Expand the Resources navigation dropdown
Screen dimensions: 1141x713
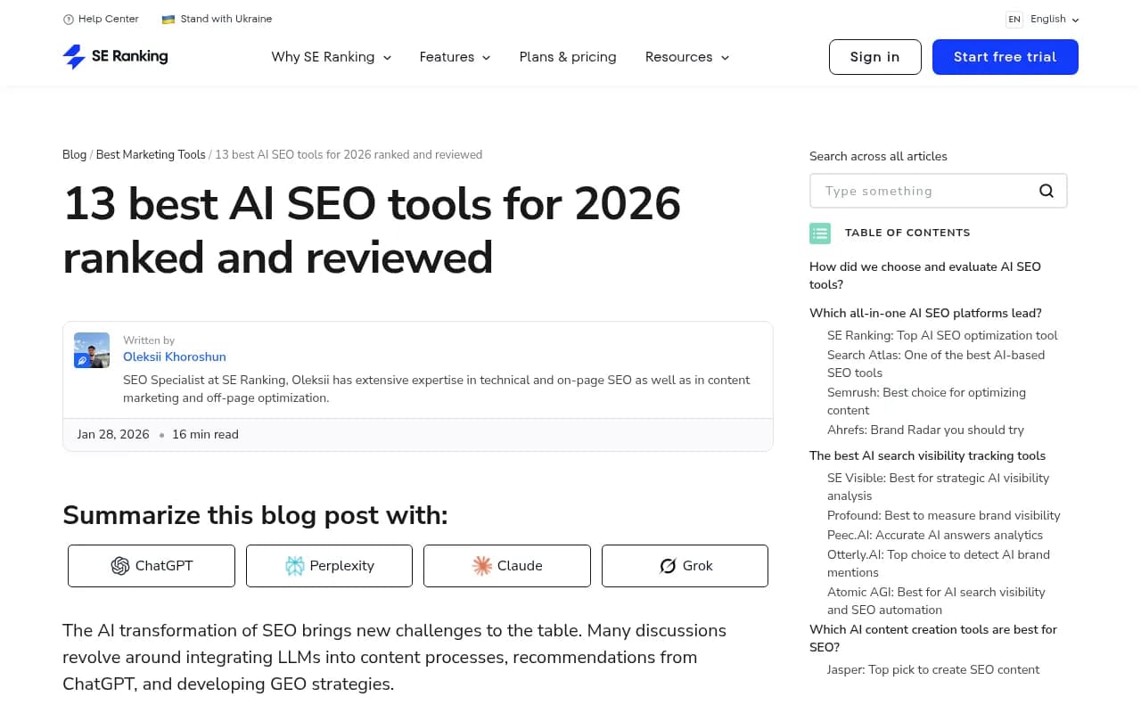pos(686,57)
